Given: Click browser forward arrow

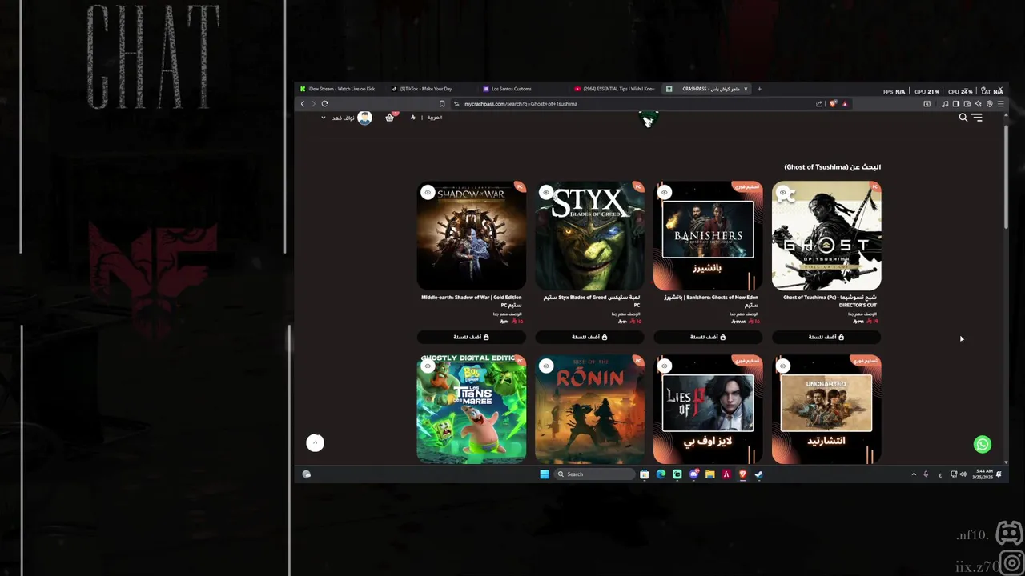Looking at the screenshot, I should click(x=313, y=103).
